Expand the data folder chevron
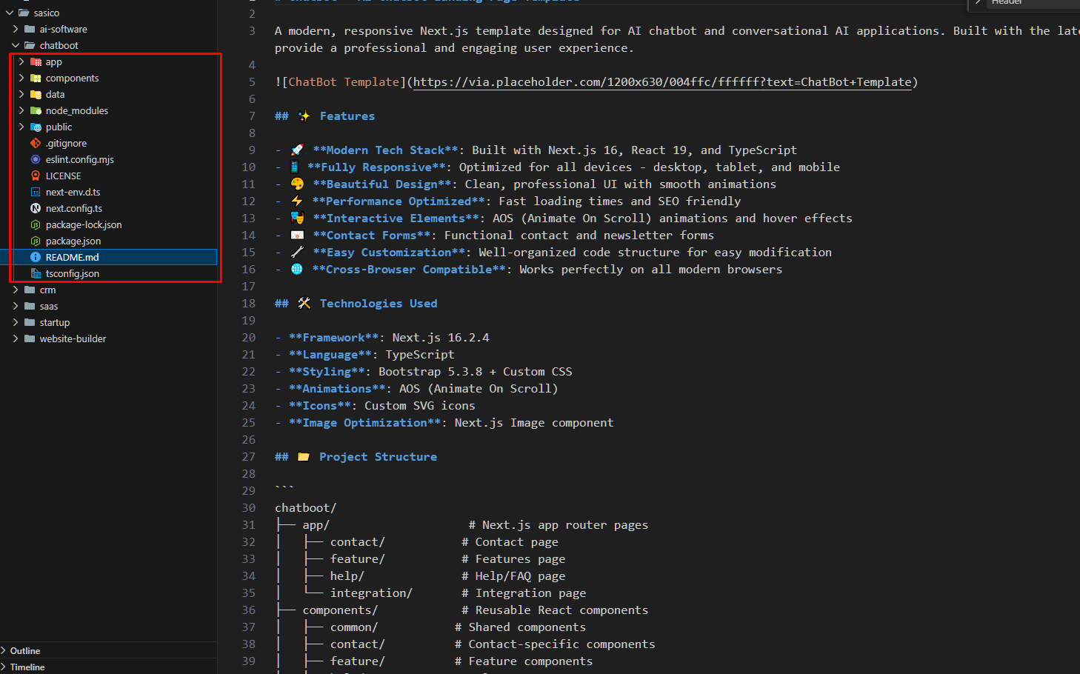The height and width of the screenshot is (674, 1080). tap(21, 95)
